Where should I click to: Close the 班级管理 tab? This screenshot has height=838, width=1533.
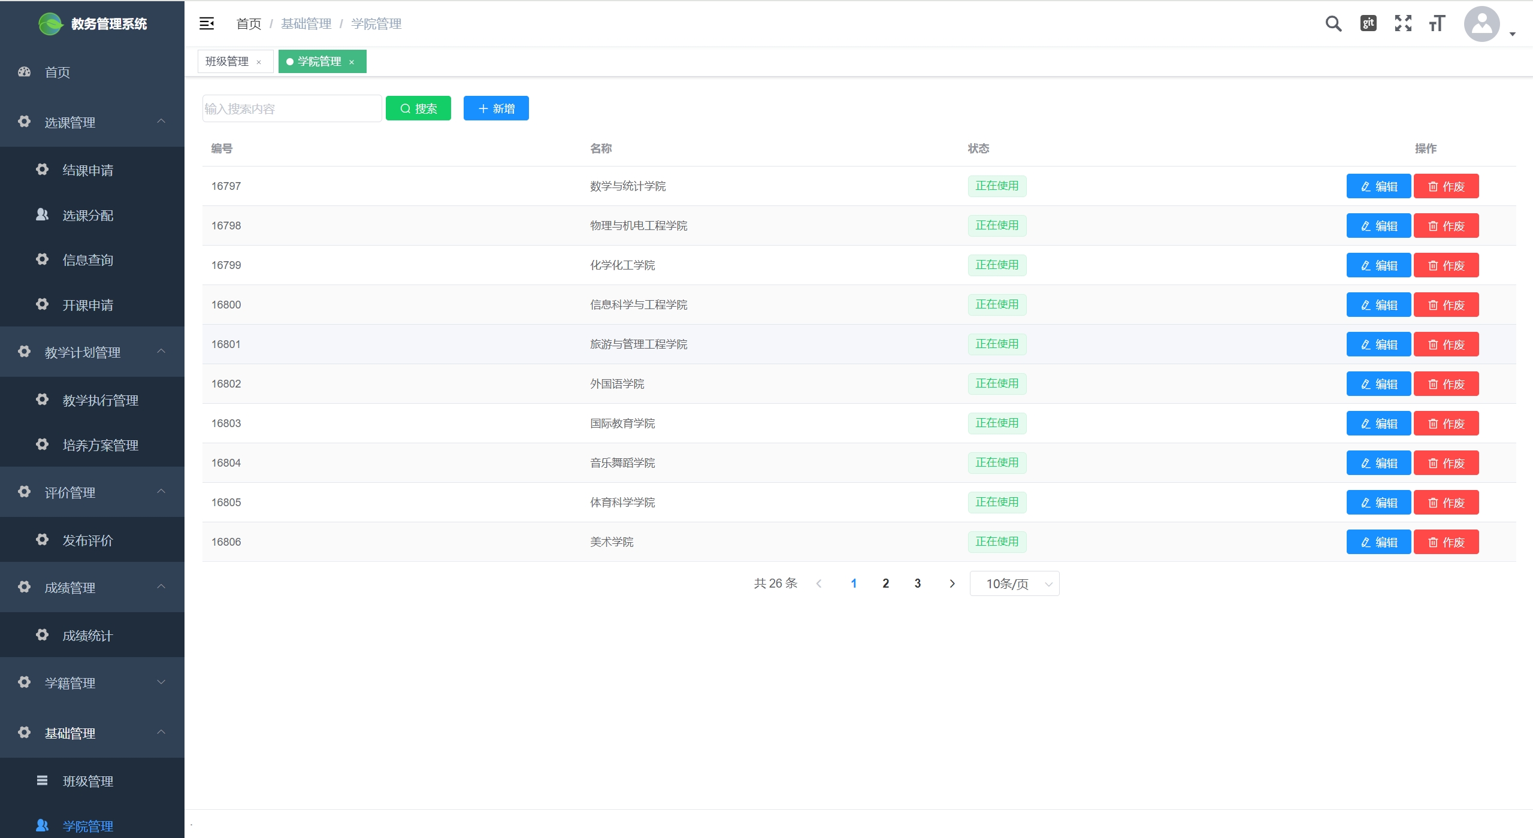click(259, 62)
